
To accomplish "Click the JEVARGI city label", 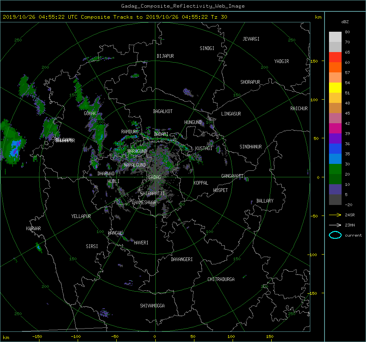I will coord(251,39).
